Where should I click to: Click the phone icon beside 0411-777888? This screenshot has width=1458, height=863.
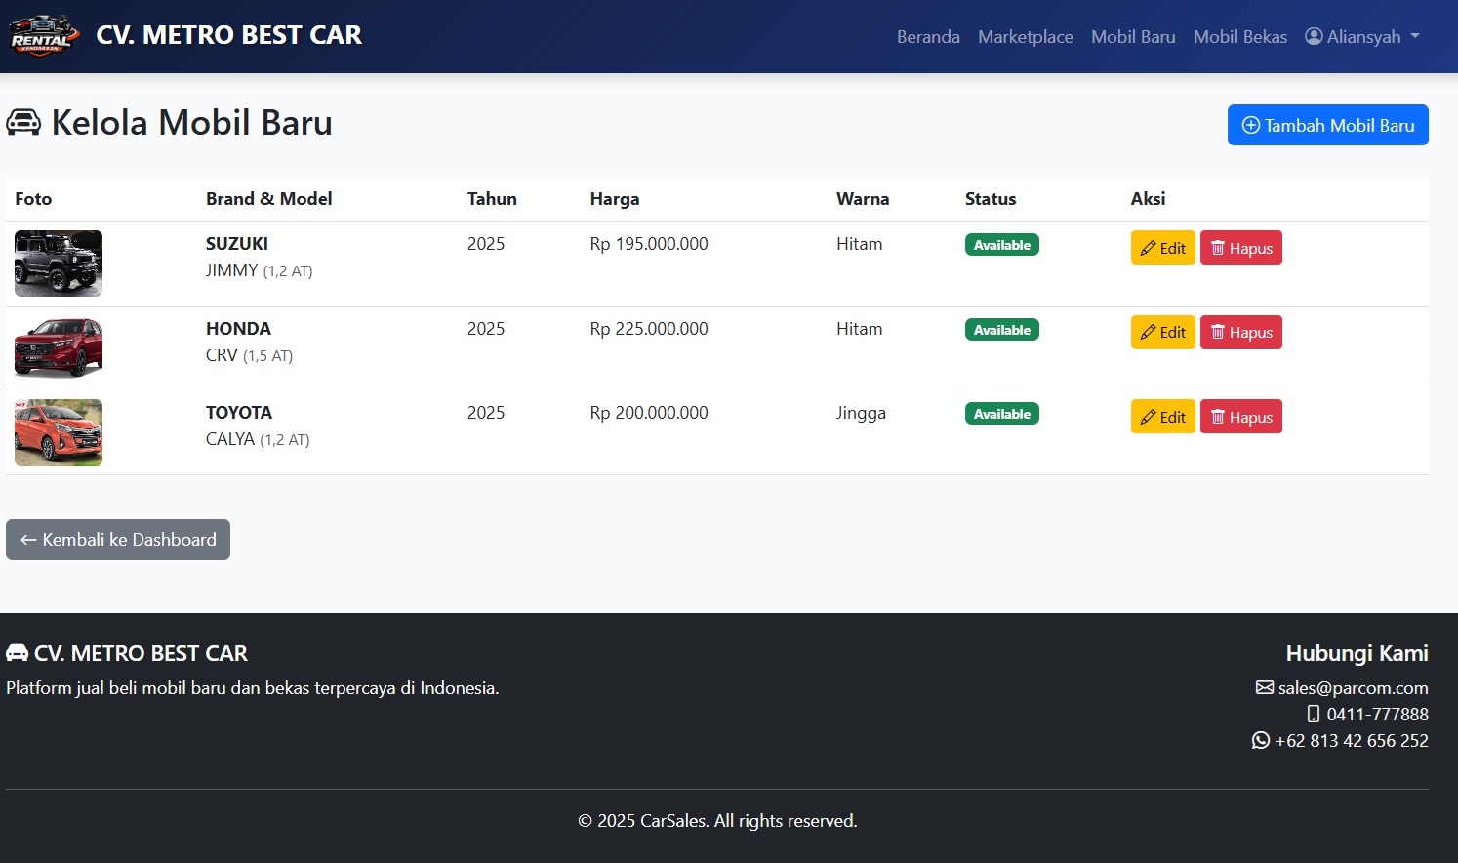(1313, 714)
